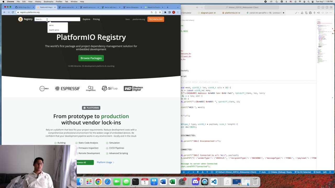Switch to the SFSU-Fog-City GitHub tab

[x=24, y=7]
